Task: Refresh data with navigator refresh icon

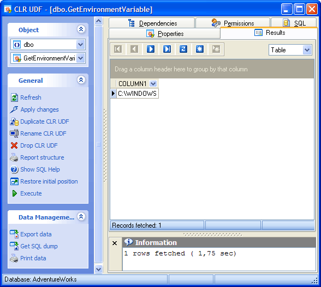Action: [x=183, y=49]
